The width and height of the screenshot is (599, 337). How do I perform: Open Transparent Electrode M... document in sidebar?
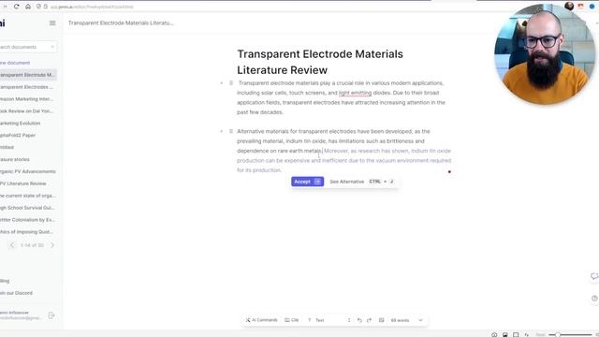point(27,75)
